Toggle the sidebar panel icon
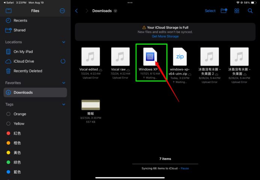 coord(9,11)
